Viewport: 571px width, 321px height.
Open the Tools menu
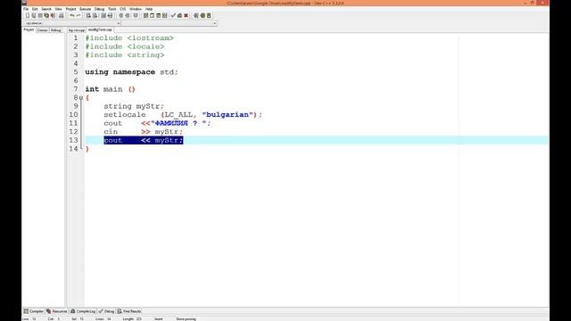112,9
